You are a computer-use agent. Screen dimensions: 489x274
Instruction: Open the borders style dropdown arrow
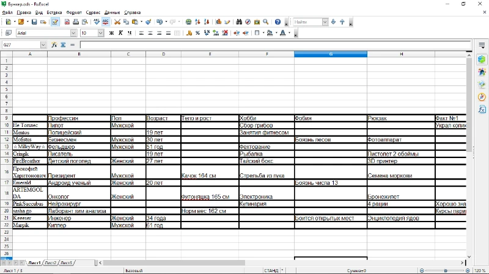click(263, 33)
